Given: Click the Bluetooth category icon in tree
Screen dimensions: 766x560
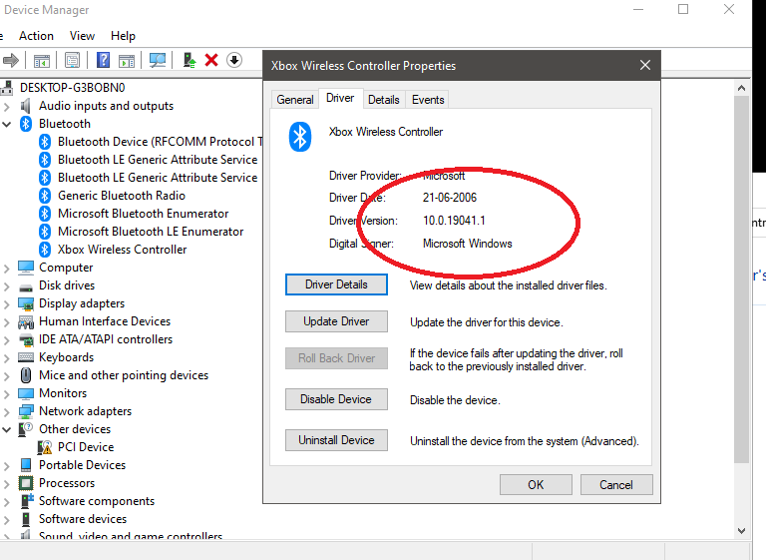Looking at the screenshot, I should click(x=26, y=124).
